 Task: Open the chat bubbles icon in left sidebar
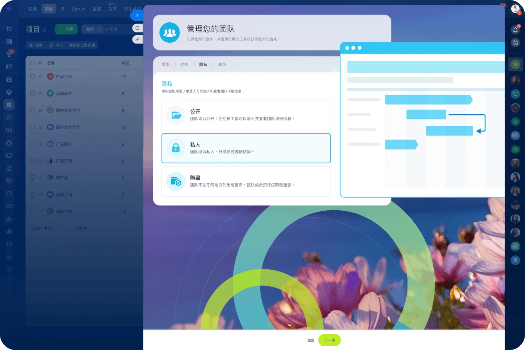coord(9,130)
